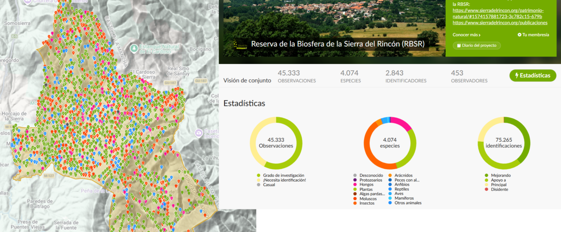Viewport: 561px width, 232px height.
Task: Click the Algas pardas legend entry
Action: point(369,194)
